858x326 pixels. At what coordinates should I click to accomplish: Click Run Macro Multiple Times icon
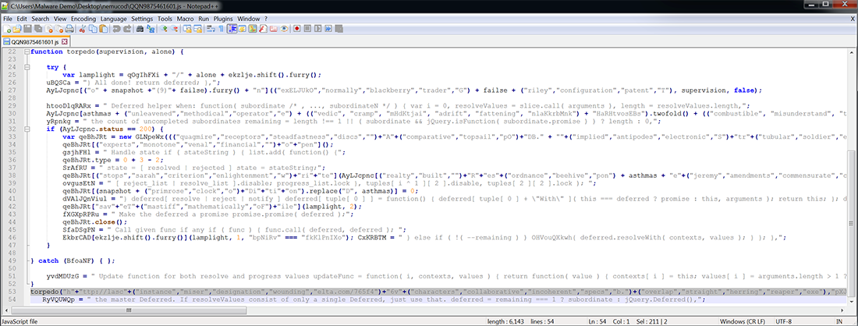(x=328, y=28)
